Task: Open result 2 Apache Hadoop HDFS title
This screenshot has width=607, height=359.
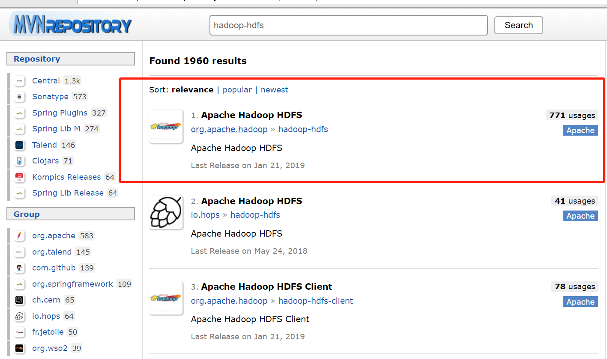Action: 251,201
